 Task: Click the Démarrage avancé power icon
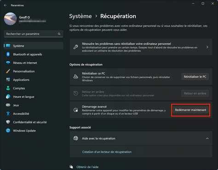click(76, 110)
